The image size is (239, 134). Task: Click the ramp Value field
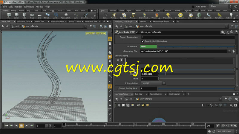click(149, 79)
